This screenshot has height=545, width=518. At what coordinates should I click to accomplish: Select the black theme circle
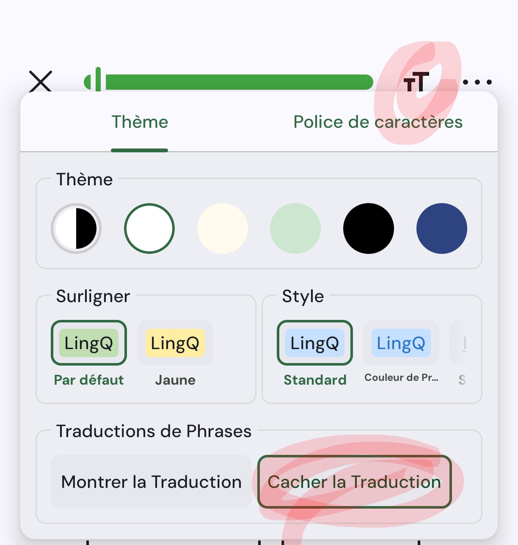tap(369, 228)
